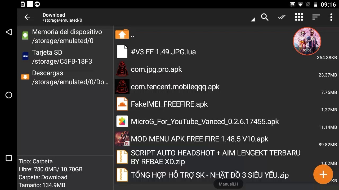Tap the /storage/emulated/0 path subtitle
The image size is (339, 190).
(63, 20)
